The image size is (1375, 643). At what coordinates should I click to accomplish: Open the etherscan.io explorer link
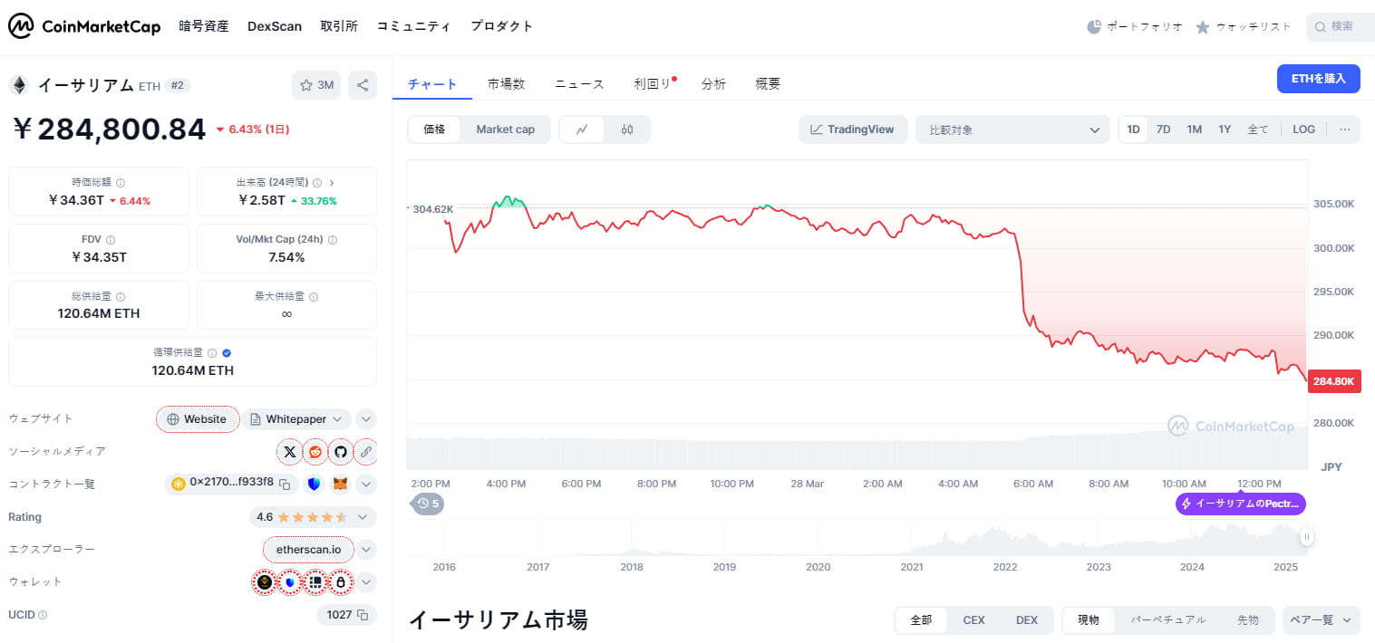(308, 549)
